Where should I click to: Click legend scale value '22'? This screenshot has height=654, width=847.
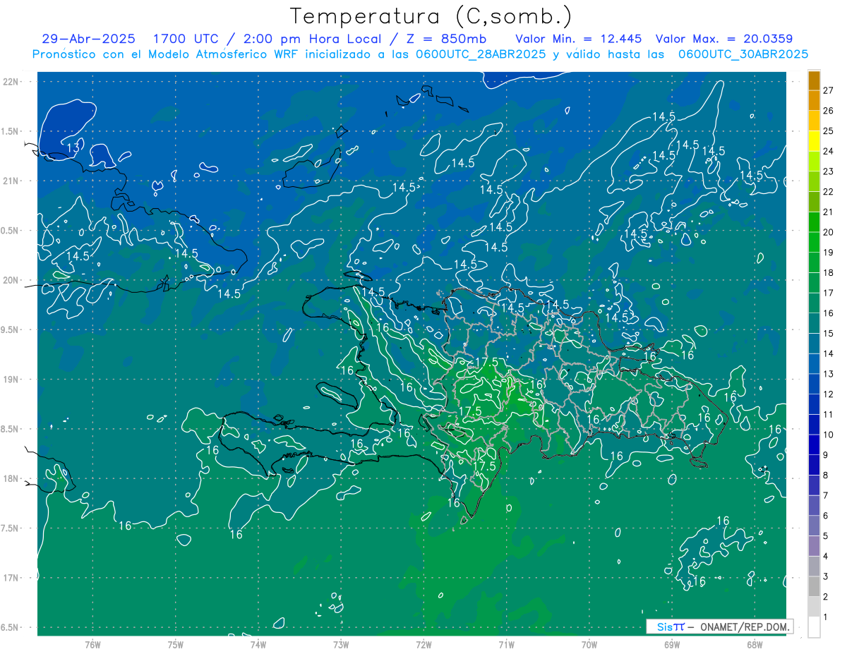pos(828,192)
